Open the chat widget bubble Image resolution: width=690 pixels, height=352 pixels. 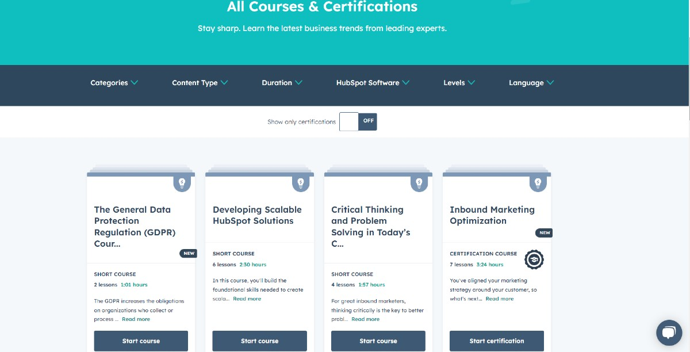click(669, 332)
